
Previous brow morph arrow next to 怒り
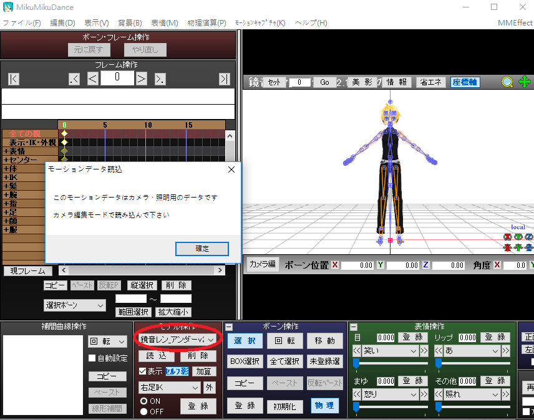pyautogui.click(x=356, y=394)
